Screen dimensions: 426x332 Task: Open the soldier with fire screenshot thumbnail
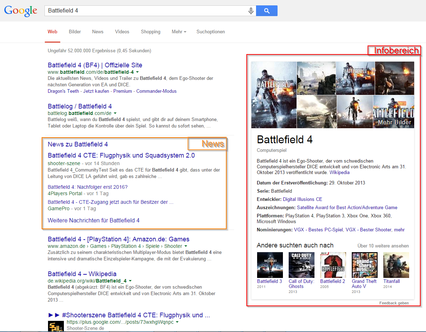pyautogui.click(x=394, y=78)
